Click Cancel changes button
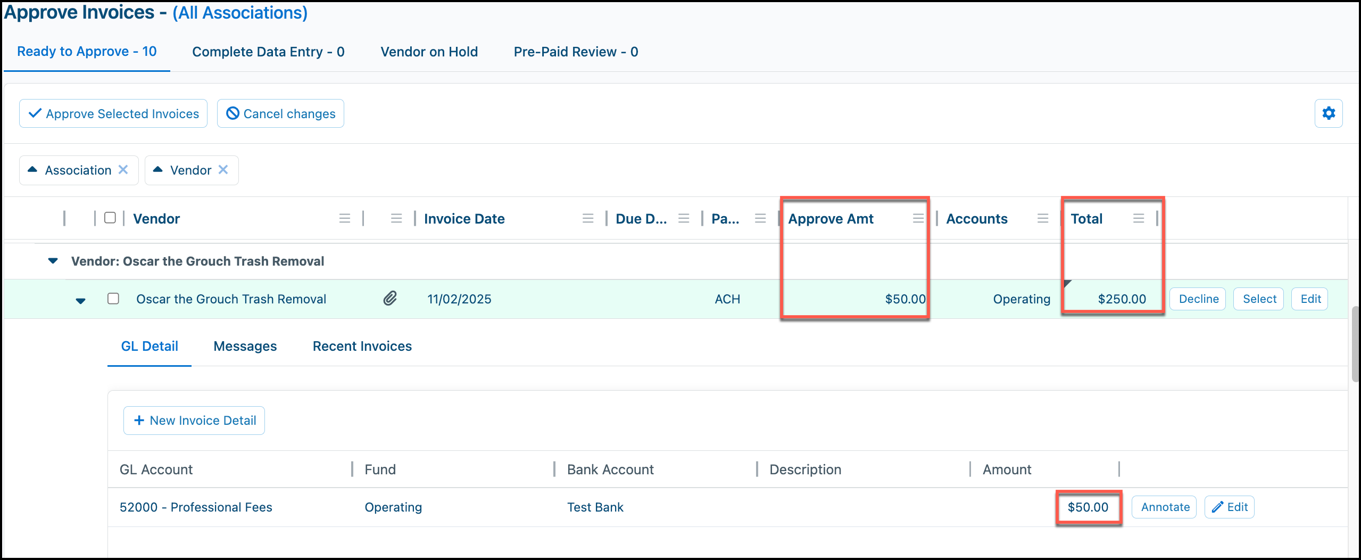The width and height of the screenshot is (1361, 560). (280, 113)
